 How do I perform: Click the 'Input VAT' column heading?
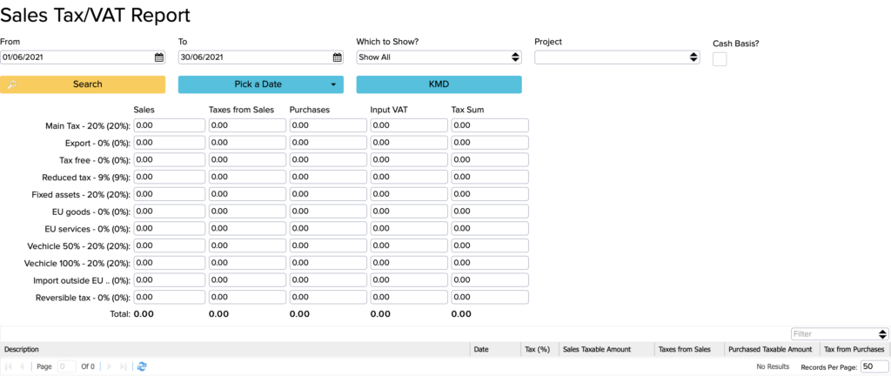click(389, 110)
